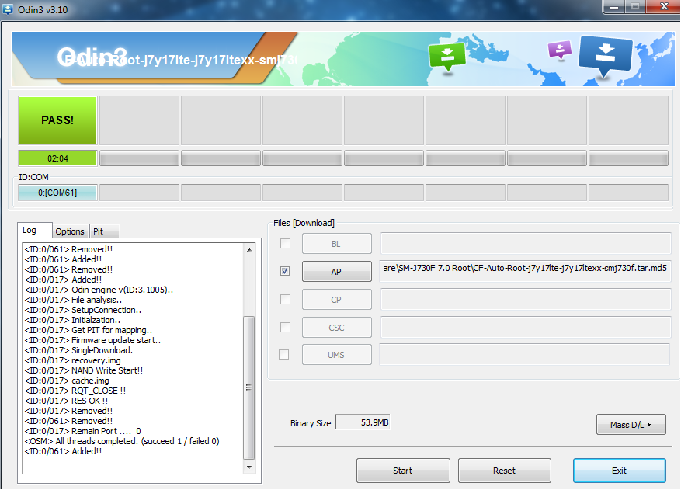Click the log scrollbar up arrow
Image resolution: width=681 pixels, height=490 pixels.
coord(249,250)
